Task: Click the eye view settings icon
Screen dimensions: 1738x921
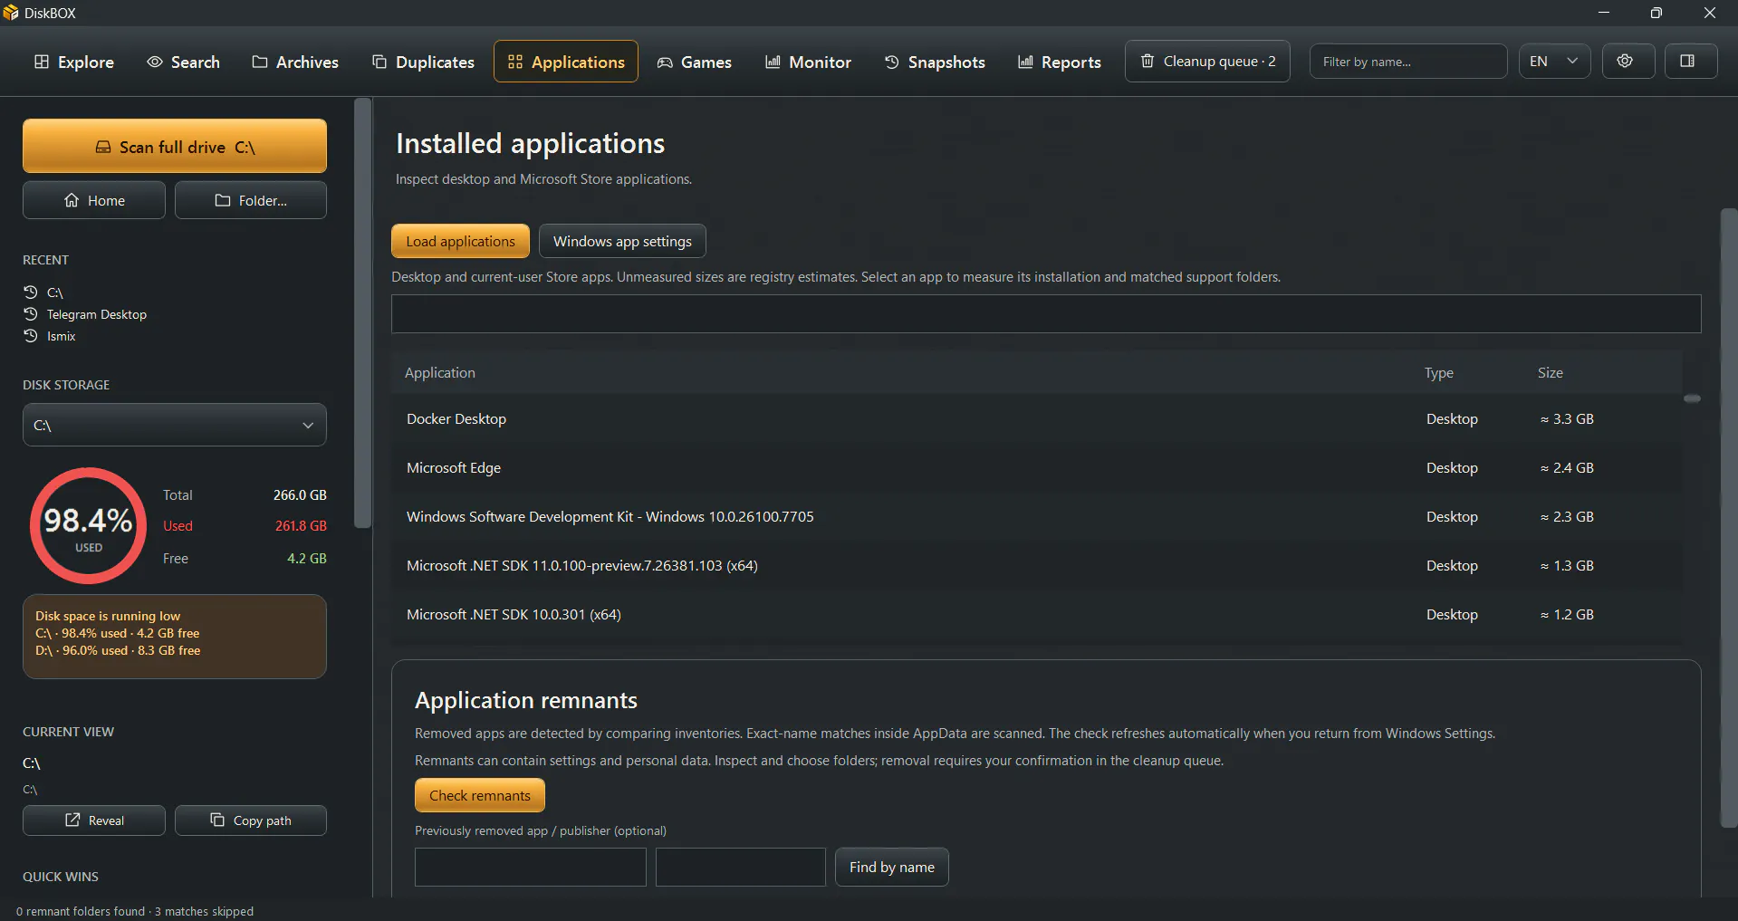Action: tap(1628, 62)
